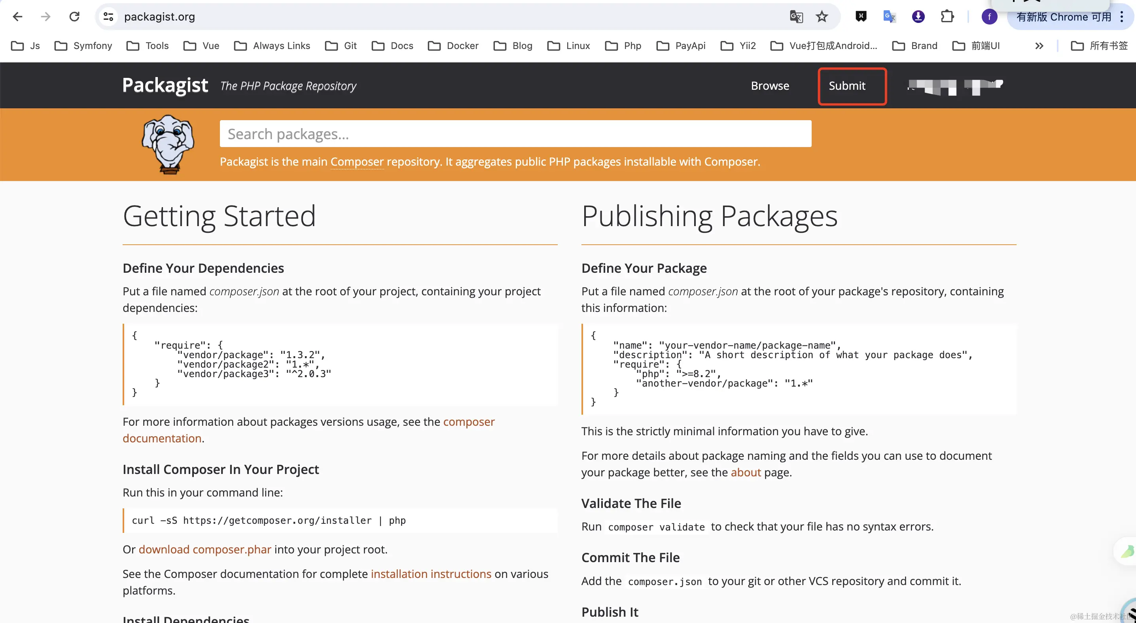
Task: Open the Chrome three-dot menu
Action: [1121, 17]
